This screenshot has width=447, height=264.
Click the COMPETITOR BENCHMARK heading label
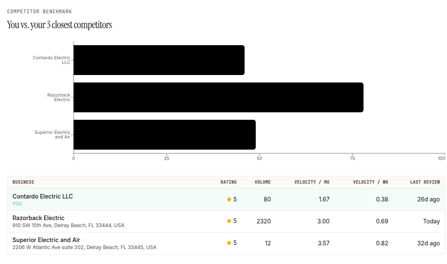click(40, 12)
